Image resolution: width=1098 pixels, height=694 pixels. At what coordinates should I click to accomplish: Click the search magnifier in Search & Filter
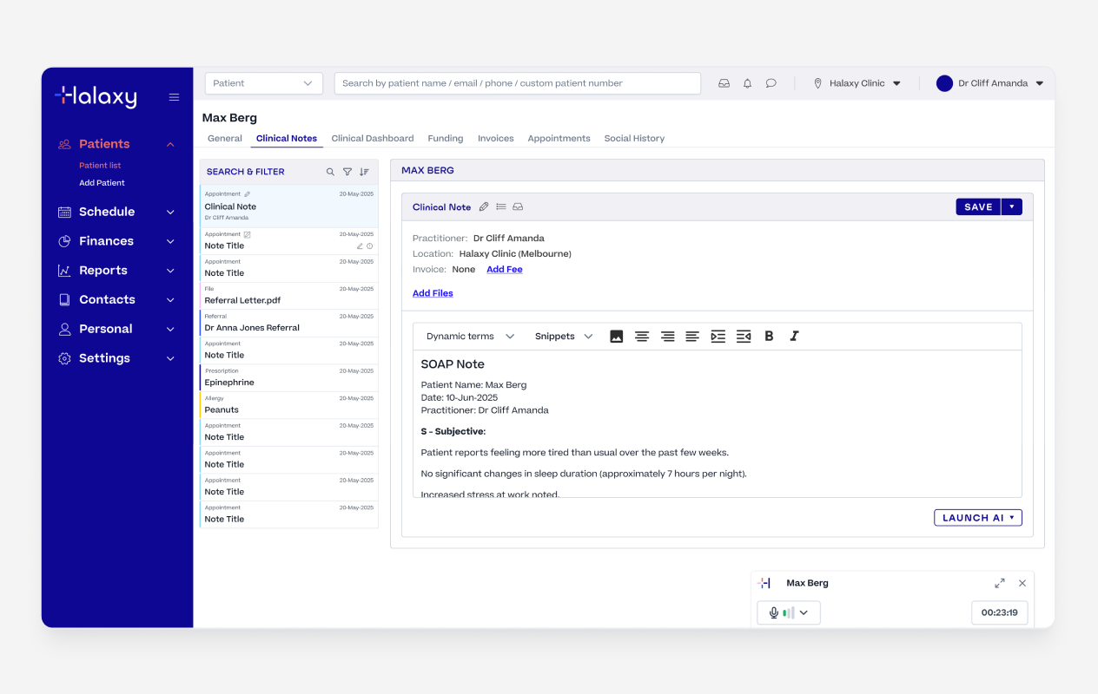(330, 172)
